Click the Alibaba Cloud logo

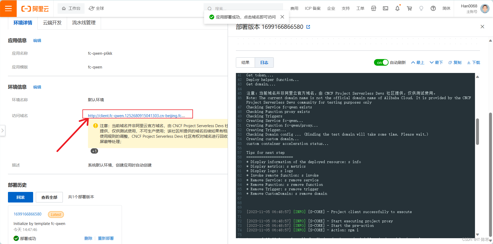coord(35,9)
